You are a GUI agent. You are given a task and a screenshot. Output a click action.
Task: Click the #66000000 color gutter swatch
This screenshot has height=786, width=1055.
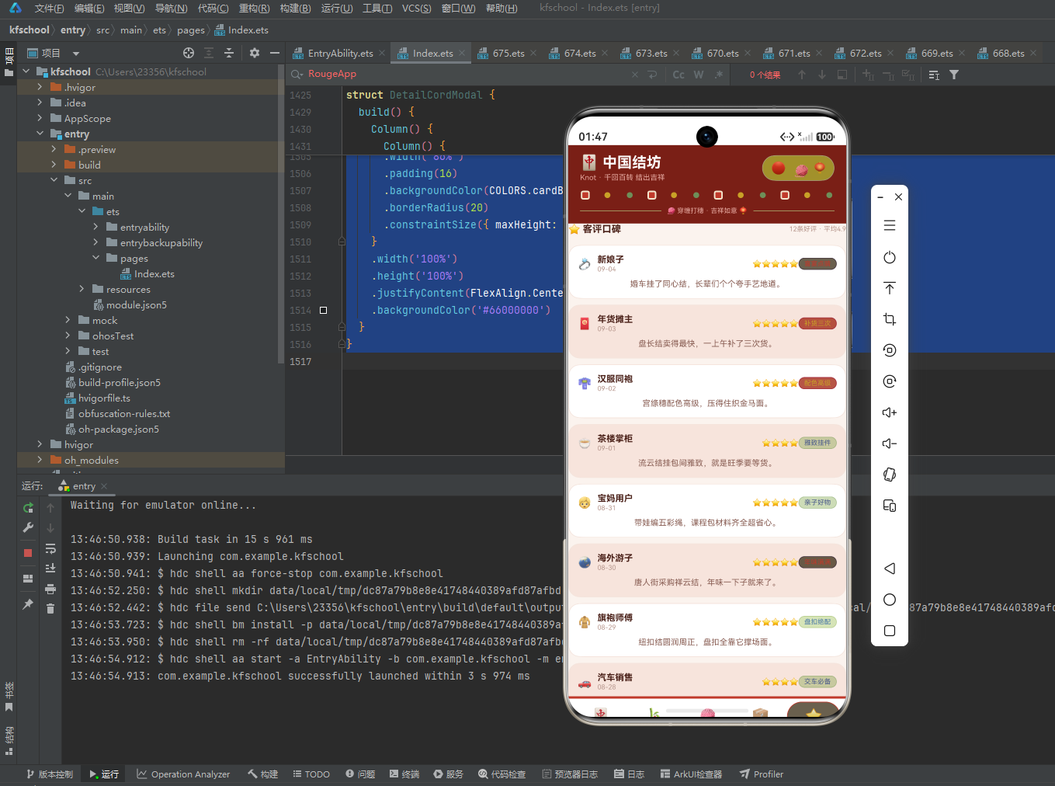[324, 310]
